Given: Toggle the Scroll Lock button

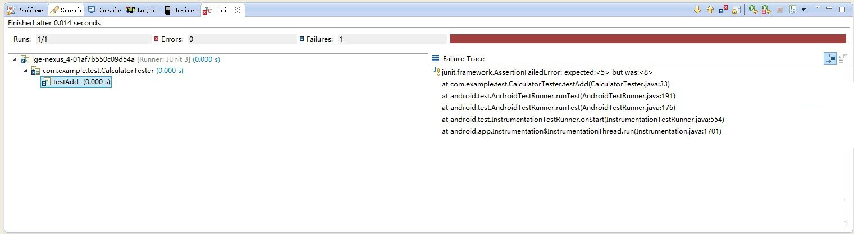Looking at the screenshot, I should point(737,10).
